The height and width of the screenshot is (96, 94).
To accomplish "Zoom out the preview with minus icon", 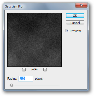I will tap(24, 70).
